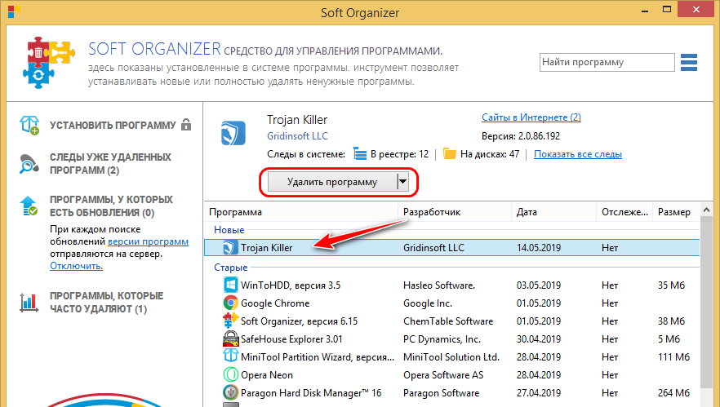Click the 14.05.2019 date cell

click(539, 248)
